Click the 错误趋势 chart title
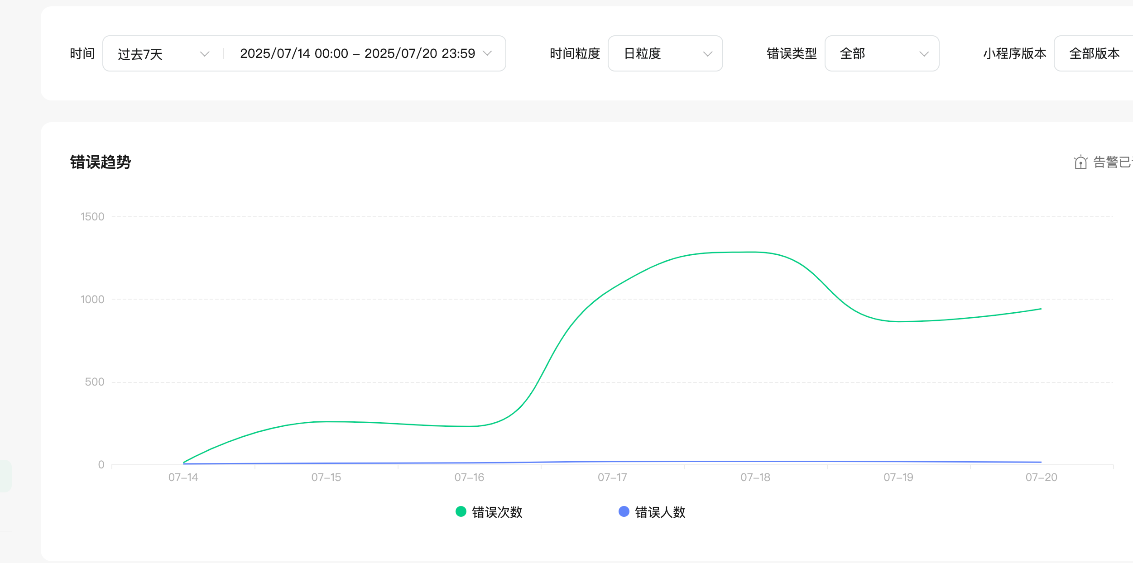Image resolution: width=1133 pixels, height=563 pixels. pos(101,162)
